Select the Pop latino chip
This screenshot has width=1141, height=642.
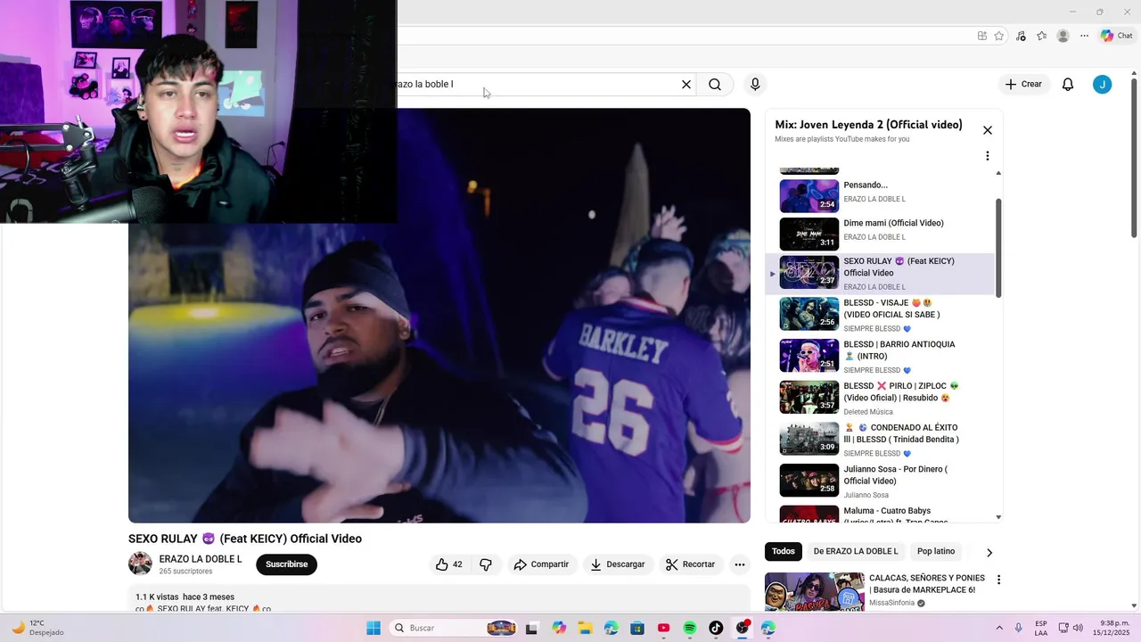(936, 551)
